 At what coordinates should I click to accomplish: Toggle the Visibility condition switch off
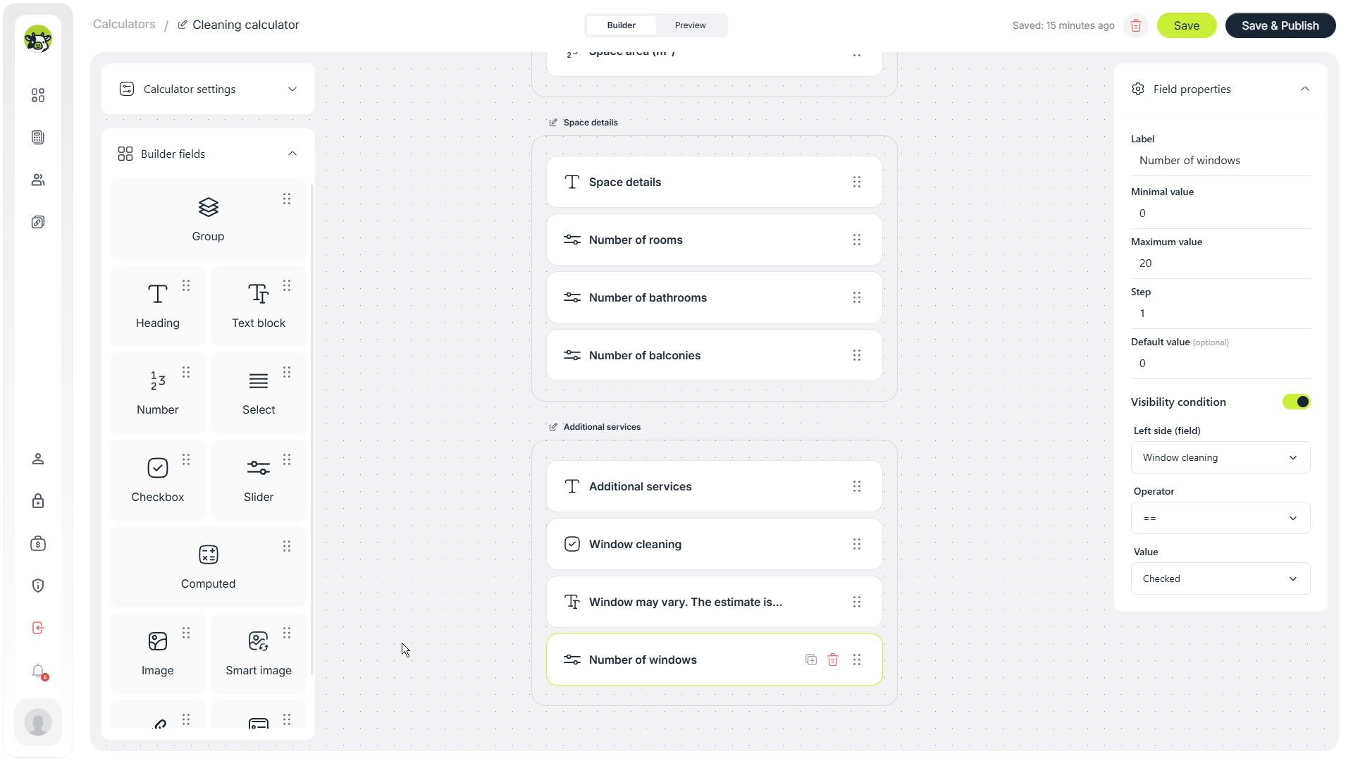tap(1296, 402)
